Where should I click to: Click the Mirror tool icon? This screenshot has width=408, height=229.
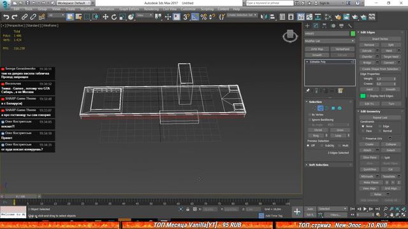coord(264,17)
